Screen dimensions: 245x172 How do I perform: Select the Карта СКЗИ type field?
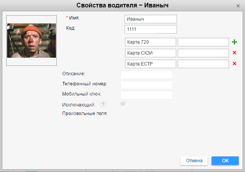(150, 53)
